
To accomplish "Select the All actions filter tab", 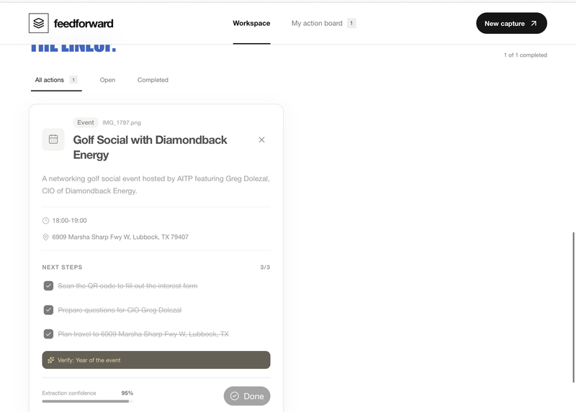I will tap(56, 80).
